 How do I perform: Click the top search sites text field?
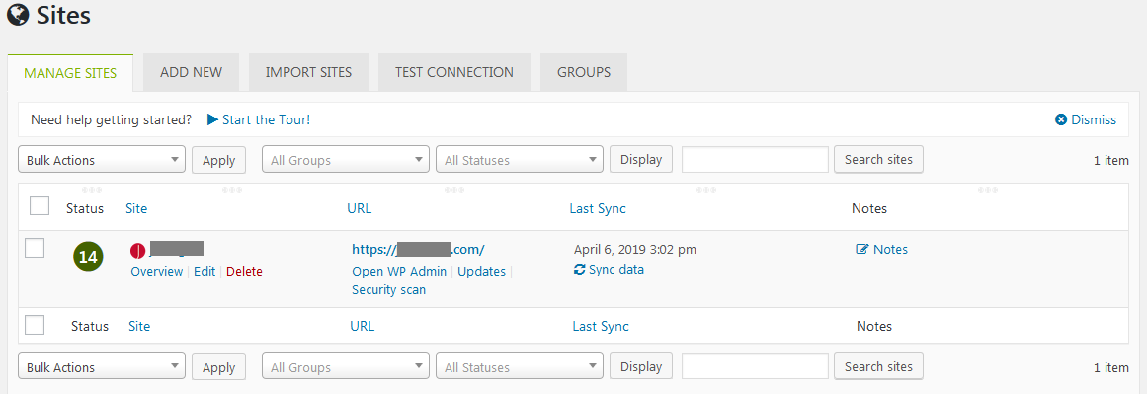[755, 159]
